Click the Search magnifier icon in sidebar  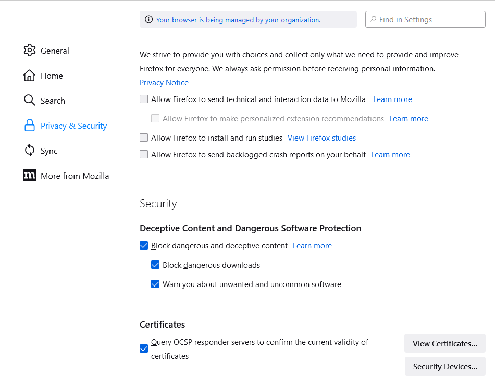(x=30, y=101)
